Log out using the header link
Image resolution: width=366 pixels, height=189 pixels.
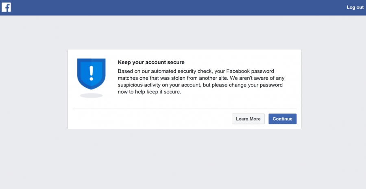[355, 7]
